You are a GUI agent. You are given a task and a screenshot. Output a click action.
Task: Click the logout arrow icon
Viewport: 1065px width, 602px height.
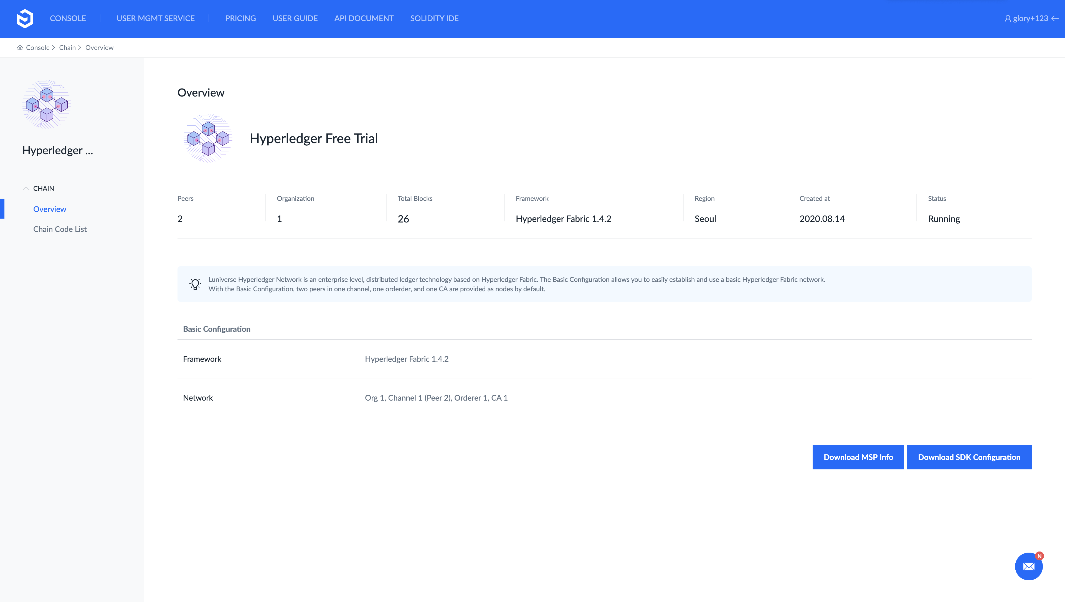(x=1055, y=19)
